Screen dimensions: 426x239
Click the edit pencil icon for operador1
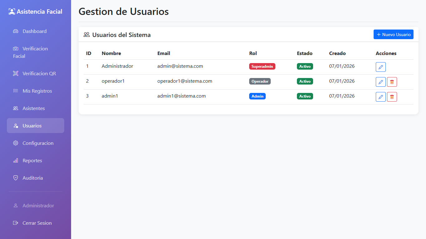[380, 82]
